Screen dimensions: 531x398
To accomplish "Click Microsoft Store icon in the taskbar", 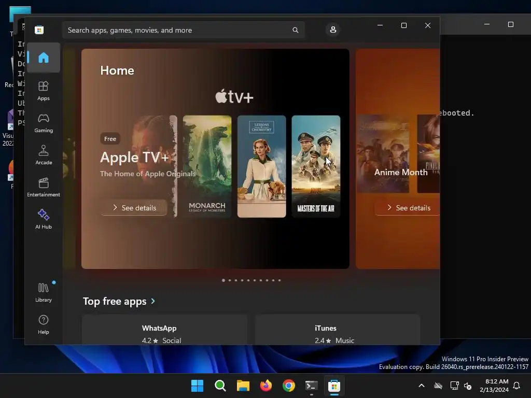I will pyautogui.click(x=334, y=386).
